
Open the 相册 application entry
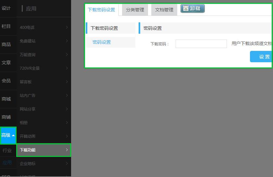click(24, 123)
